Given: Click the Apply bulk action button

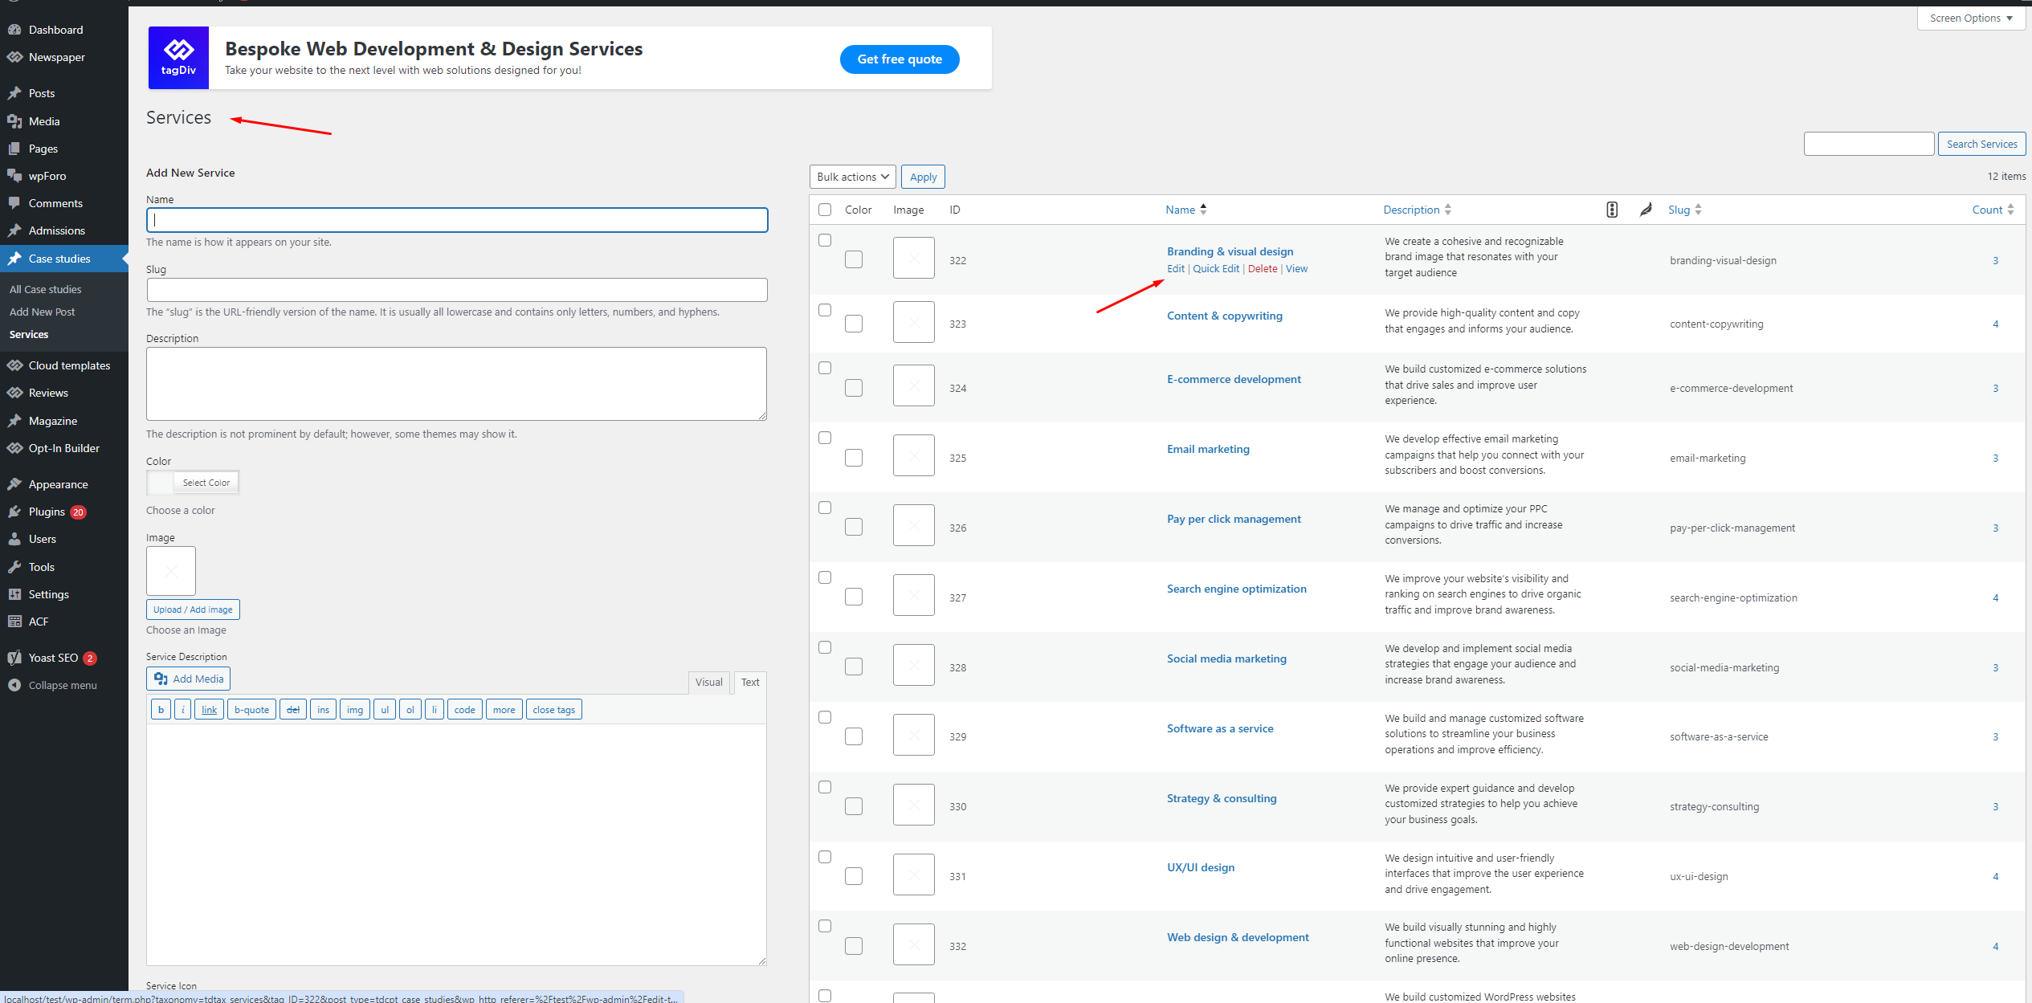Looking at the screenshot, I should (x=923, y=177).
